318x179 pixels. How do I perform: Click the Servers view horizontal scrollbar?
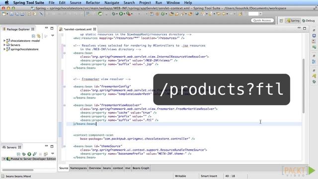click(x=18, y=170)
